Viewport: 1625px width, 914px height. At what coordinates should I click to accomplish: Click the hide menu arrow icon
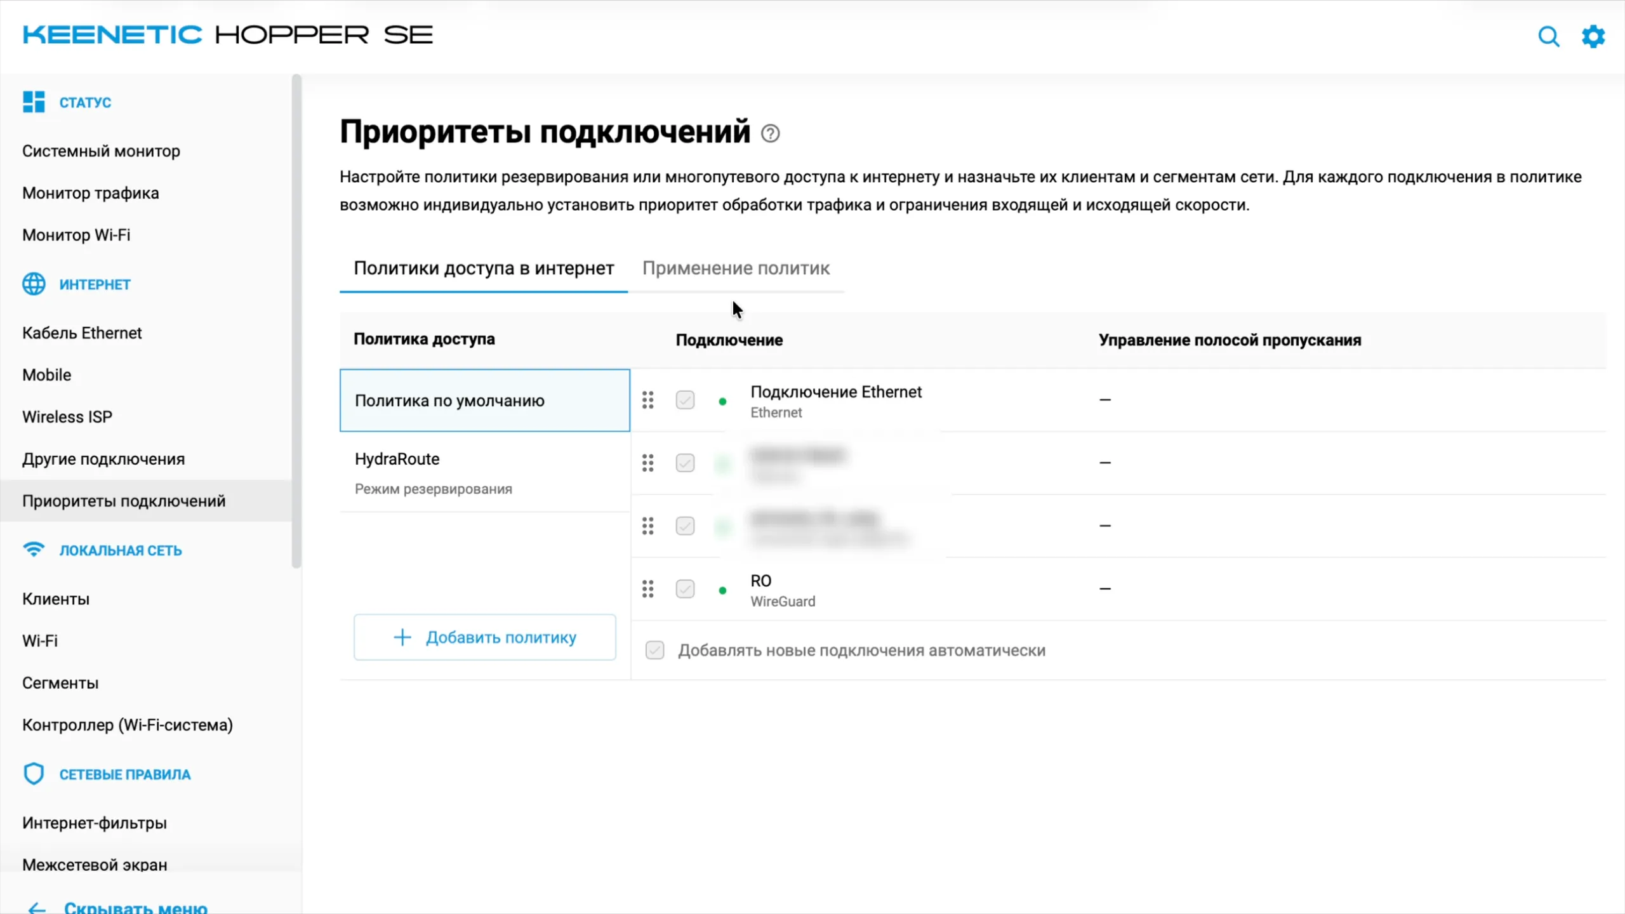coord(37,908)
